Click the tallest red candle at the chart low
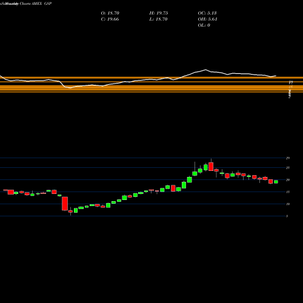 click(x=65, y=204)
